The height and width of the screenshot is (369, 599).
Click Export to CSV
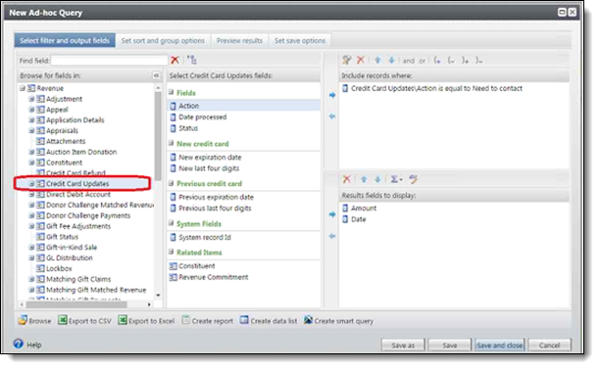(x=84, y=320)
